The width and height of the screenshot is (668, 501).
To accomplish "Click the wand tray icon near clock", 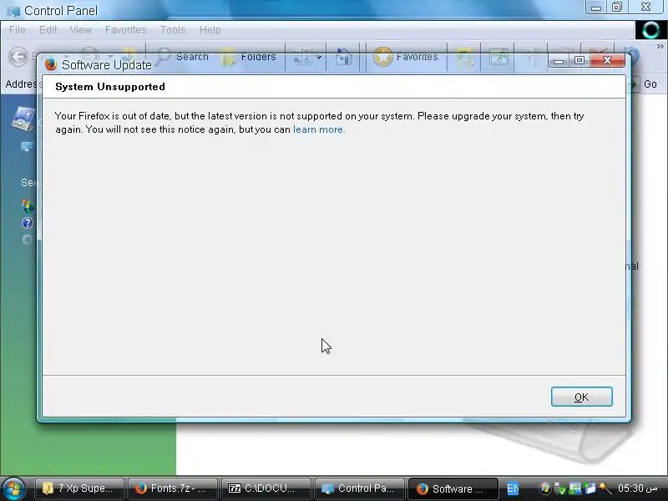I will 605,488.
